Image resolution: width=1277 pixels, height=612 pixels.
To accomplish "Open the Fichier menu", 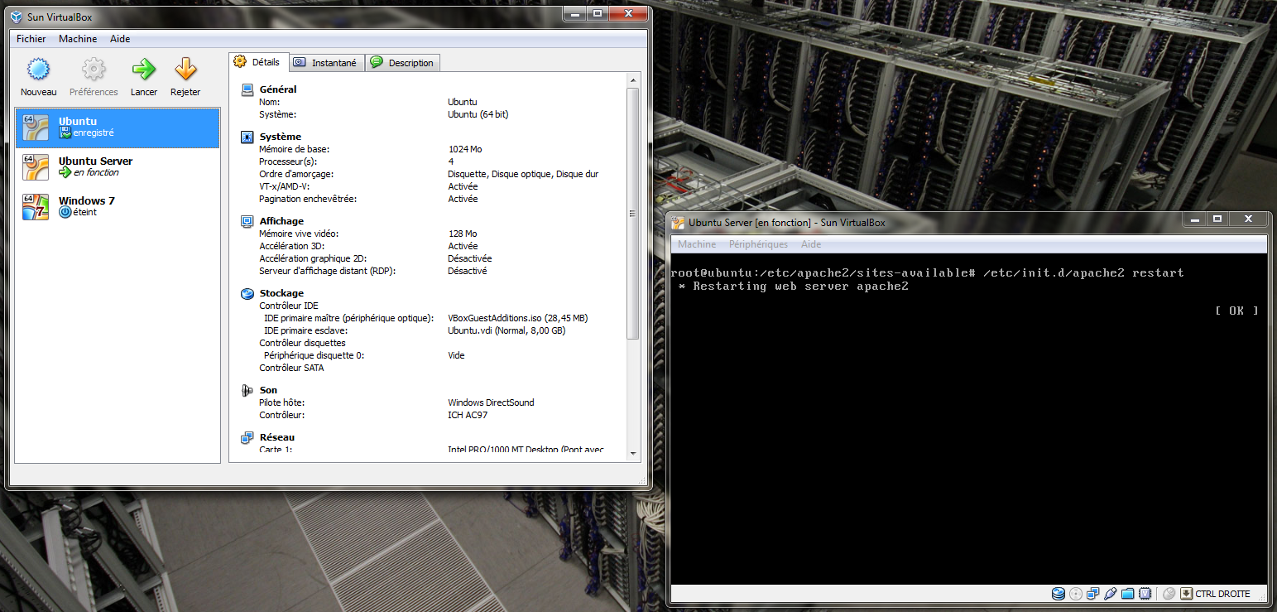I will coord(31,39).
